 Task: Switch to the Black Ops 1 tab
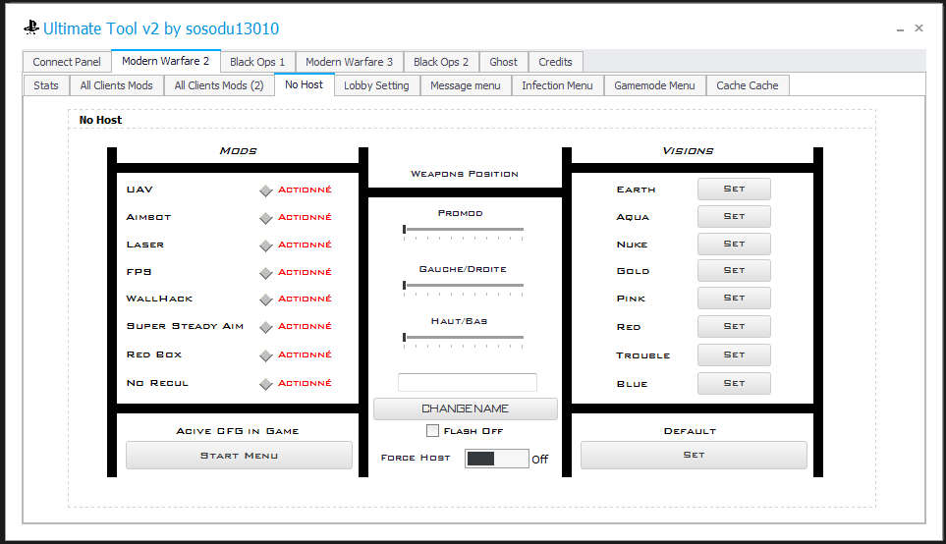pos(257,62)
